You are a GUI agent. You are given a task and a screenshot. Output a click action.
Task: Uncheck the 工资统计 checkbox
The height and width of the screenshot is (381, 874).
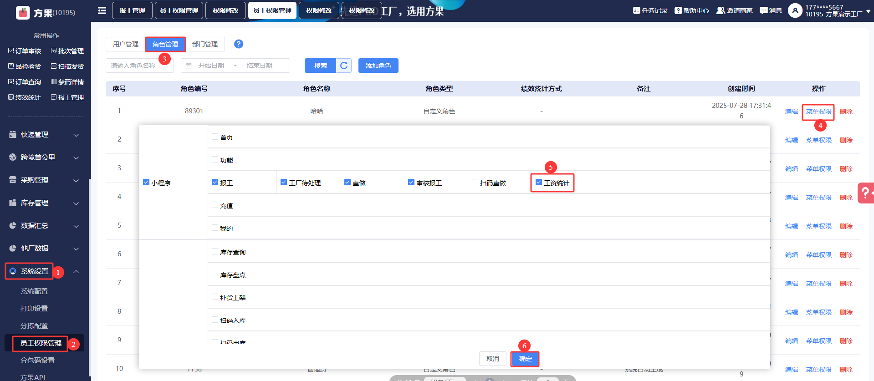[539, 183]
